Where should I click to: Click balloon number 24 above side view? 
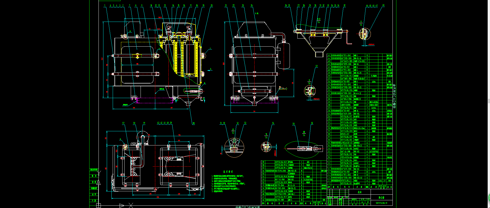coord(252,5)
